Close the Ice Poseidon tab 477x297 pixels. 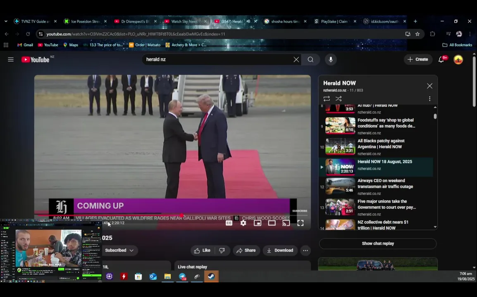[105, 21]
